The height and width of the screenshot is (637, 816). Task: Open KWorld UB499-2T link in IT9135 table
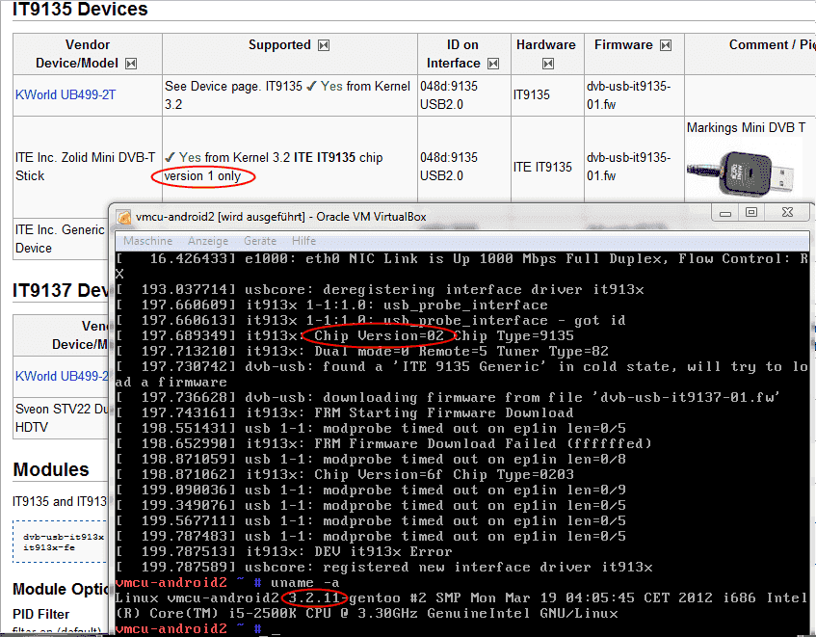point(66,94)
